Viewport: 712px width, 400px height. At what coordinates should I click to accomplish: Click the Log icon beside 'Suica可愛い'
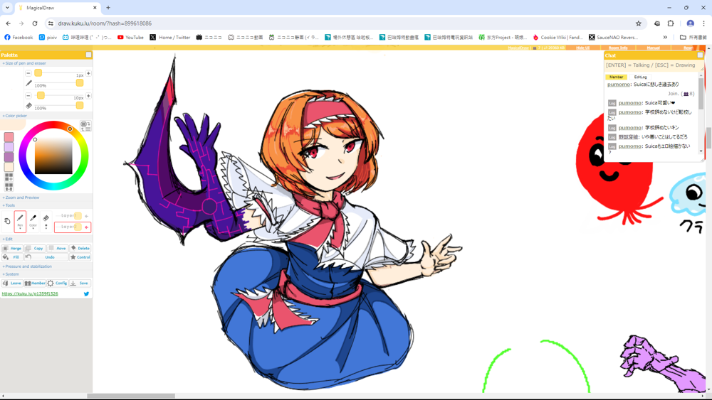pos(612,103)
